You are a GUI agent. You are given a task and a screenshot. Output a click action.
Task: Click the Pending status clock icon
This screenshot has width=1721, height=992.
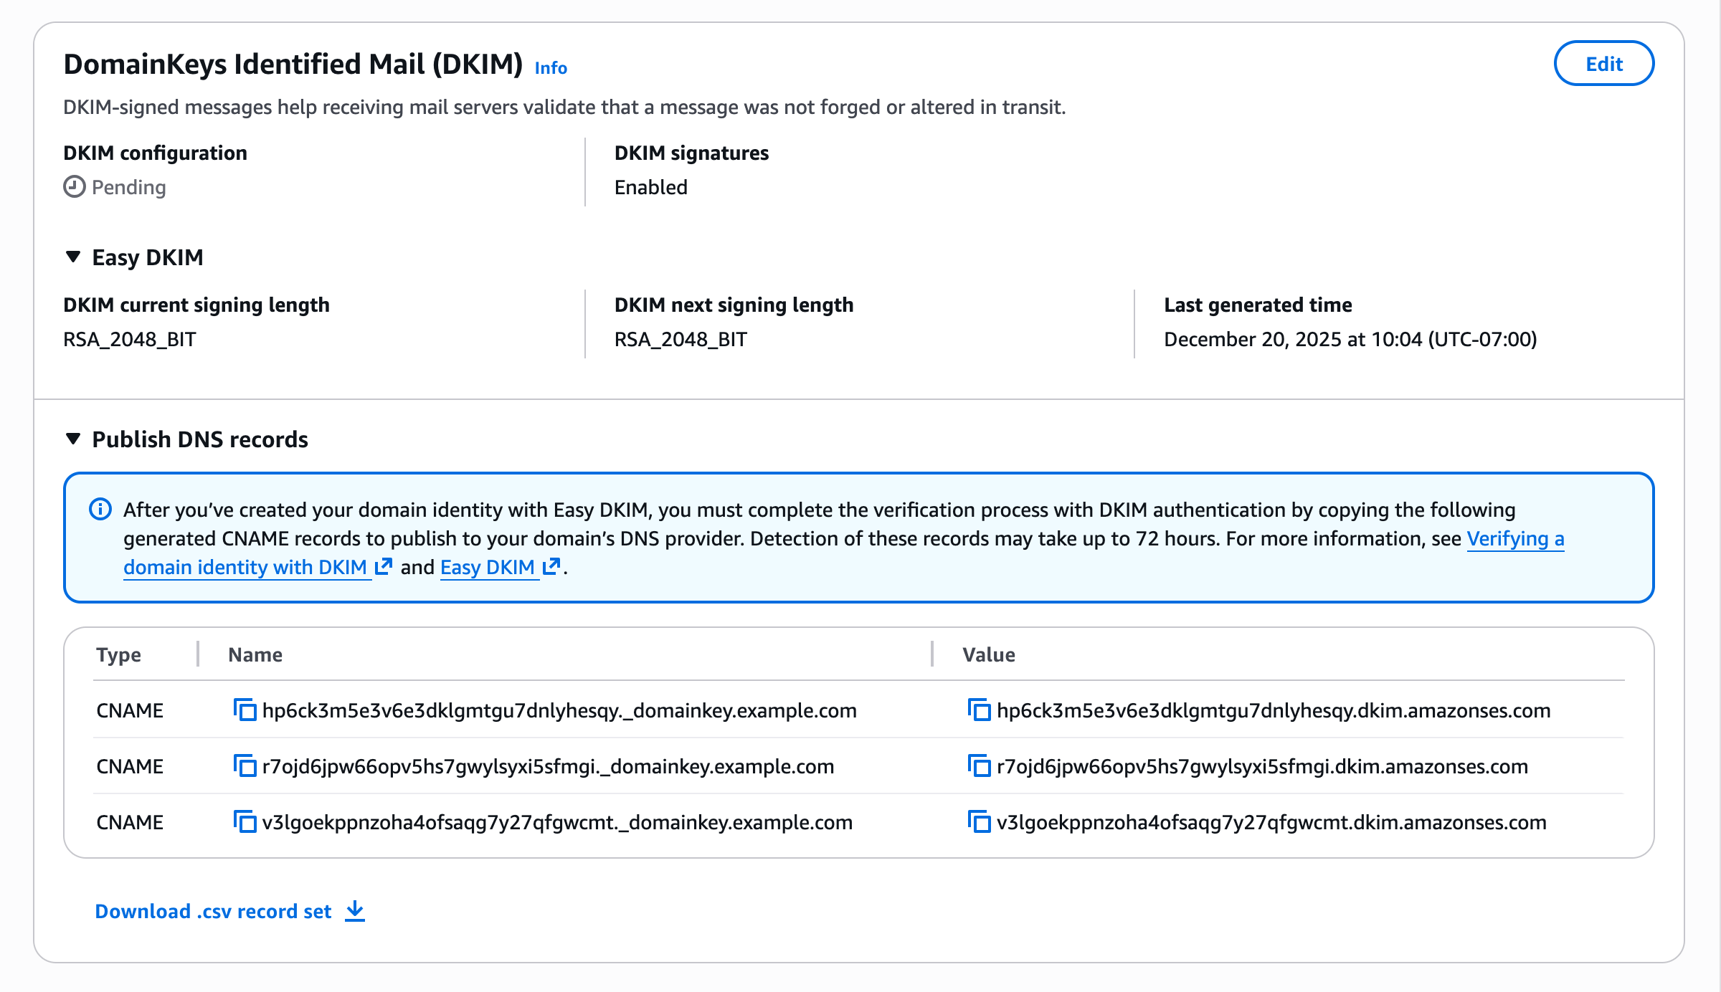[75, 187]
